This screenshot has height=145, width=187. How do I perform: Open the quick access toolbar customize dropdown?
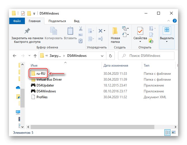(34, 14)
